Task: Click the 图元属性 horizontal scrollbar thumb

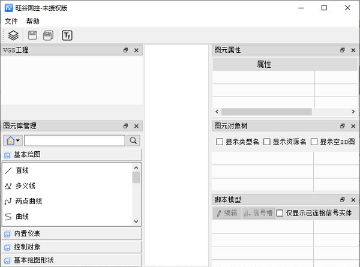Action: click(266, 112)
